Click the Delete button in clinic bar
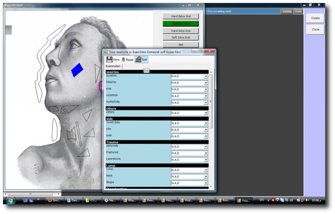The width and height of the screenshot is (335, 214). coord(287,12)
